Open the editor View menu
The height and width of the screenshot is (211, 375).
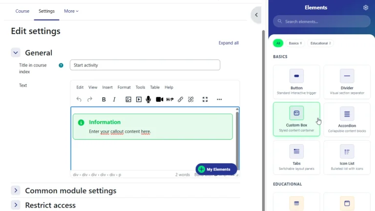click(x=93, y=87)
